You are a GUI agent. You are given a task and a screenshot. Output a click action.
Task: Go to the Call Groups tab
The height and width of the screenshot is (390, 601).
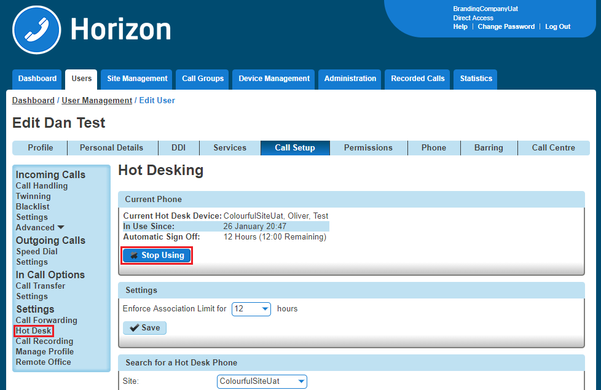coord(202,79)
